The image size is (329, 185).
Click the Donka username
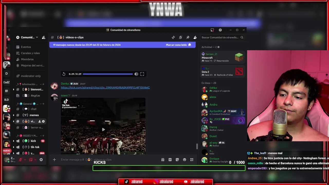[65, 84]
